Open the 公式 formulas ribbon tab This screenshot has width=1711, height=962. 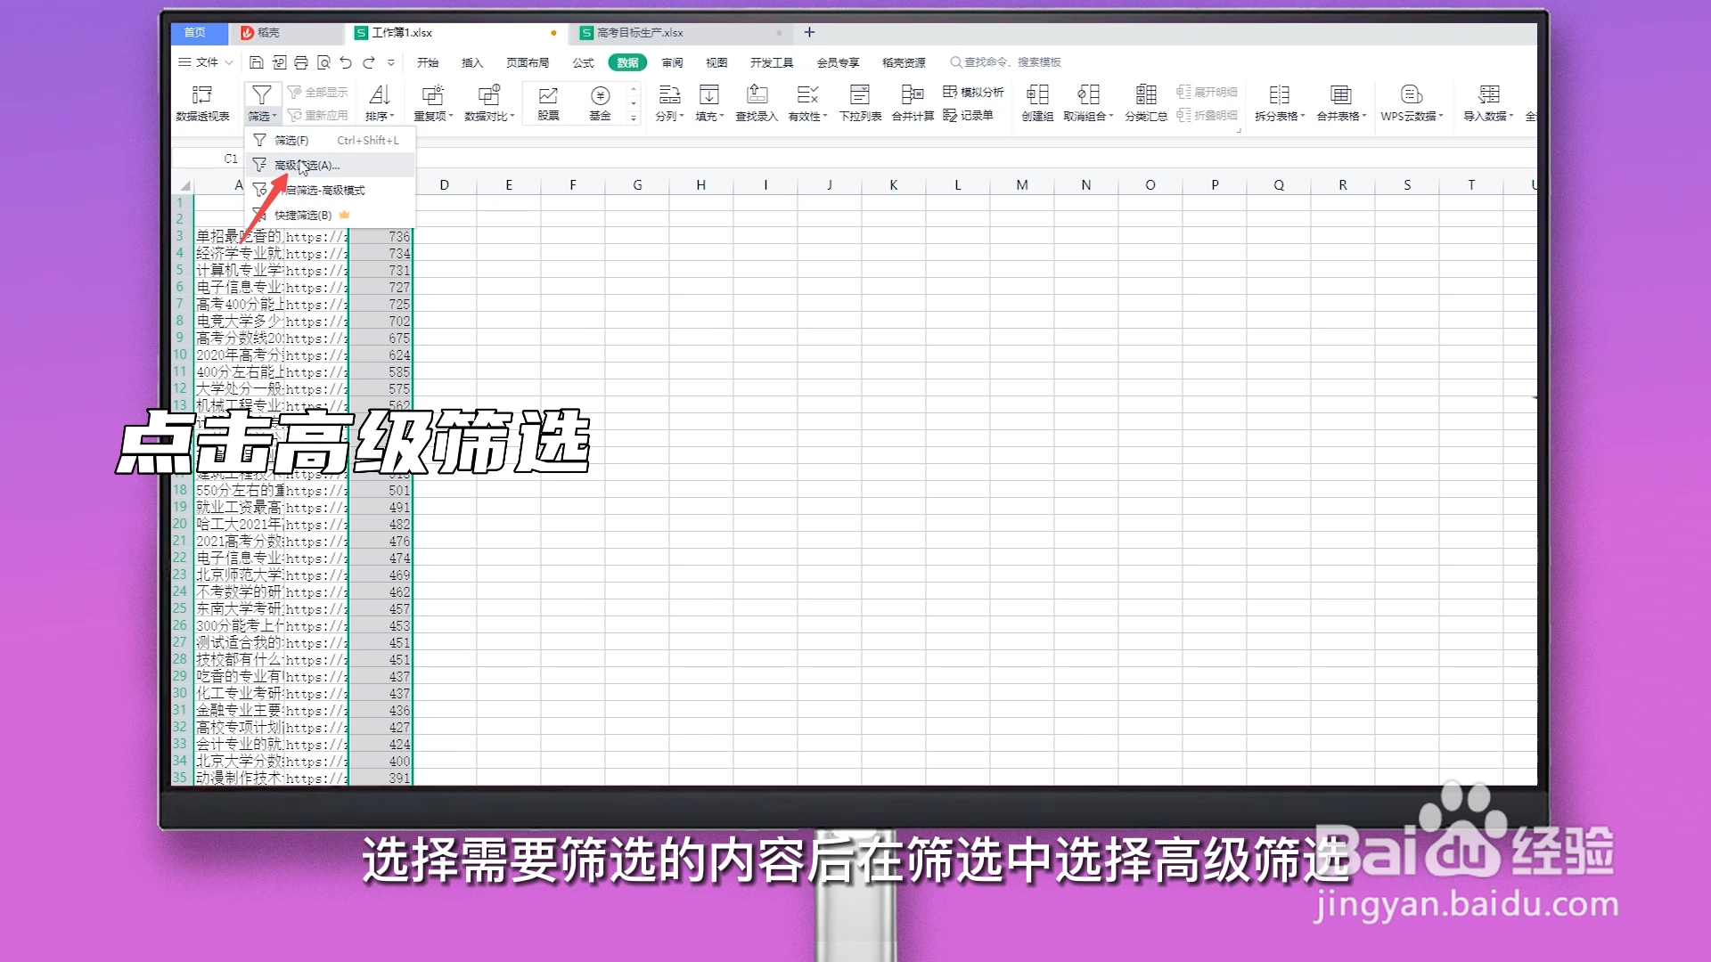pos(583,62)
